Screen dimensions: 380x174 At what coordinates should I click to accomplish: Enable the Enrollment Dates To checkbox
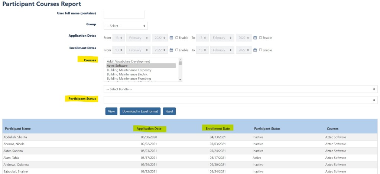click(x=261, y=50)
